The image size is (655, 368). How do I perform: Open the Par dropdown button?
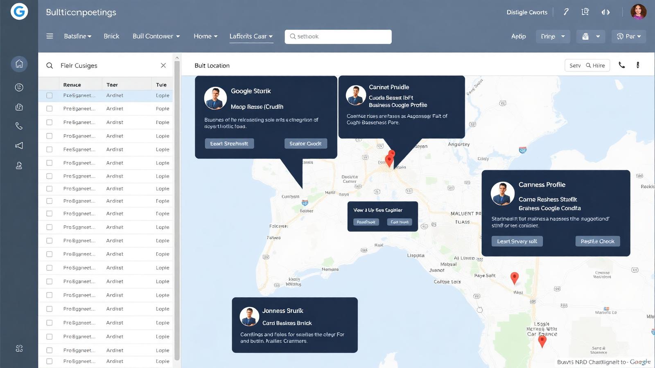(x=629, y=36)
